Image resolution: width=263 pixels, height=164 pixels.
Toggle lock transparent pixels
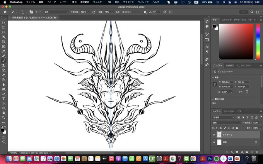coord(221,128)
